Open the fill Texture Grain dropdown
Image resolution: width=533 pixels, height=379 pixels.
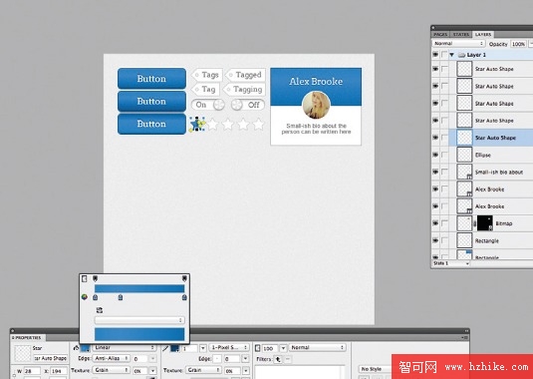click(x=112, y=370)
